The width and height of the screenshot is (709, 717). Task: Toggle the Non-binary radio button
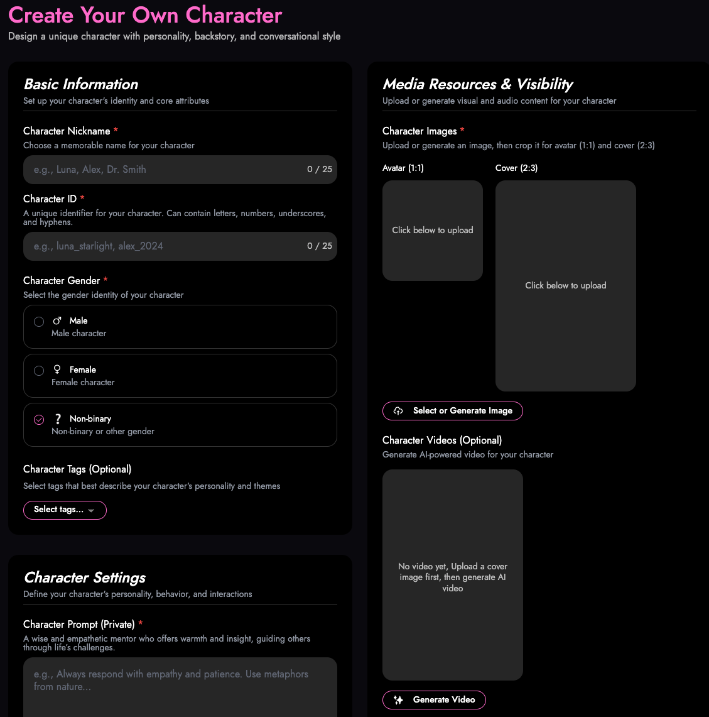click(39, 420)
